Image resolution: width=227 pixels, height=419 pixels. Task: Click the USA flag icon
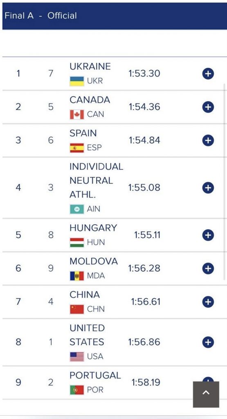click(x=77, y=356)
